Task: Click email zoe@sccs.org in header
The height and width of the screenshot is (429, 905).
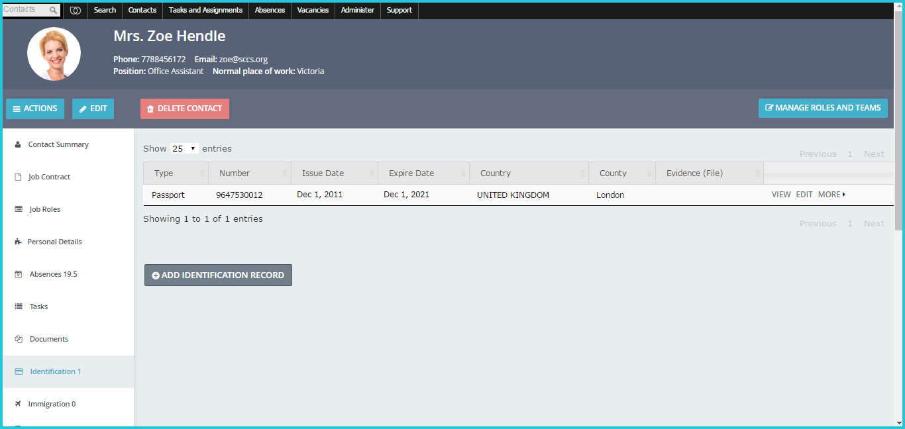Action: tap(243, 60)
